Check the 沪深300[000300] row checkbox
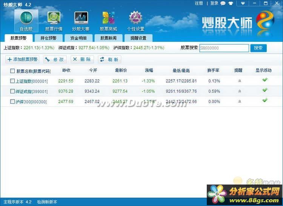The image size is (283, 206). point(12,102)
